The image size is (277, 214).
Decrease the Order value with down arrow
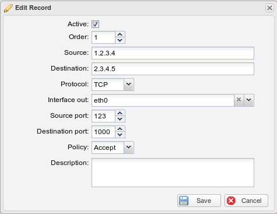(x=120, y=40)
